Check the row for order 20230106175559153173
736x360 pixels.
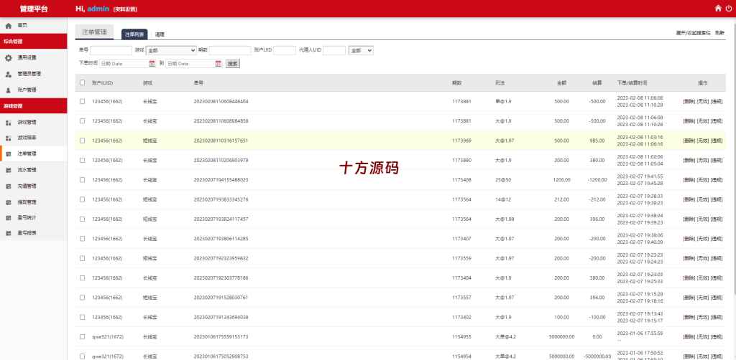pos(83,336)
